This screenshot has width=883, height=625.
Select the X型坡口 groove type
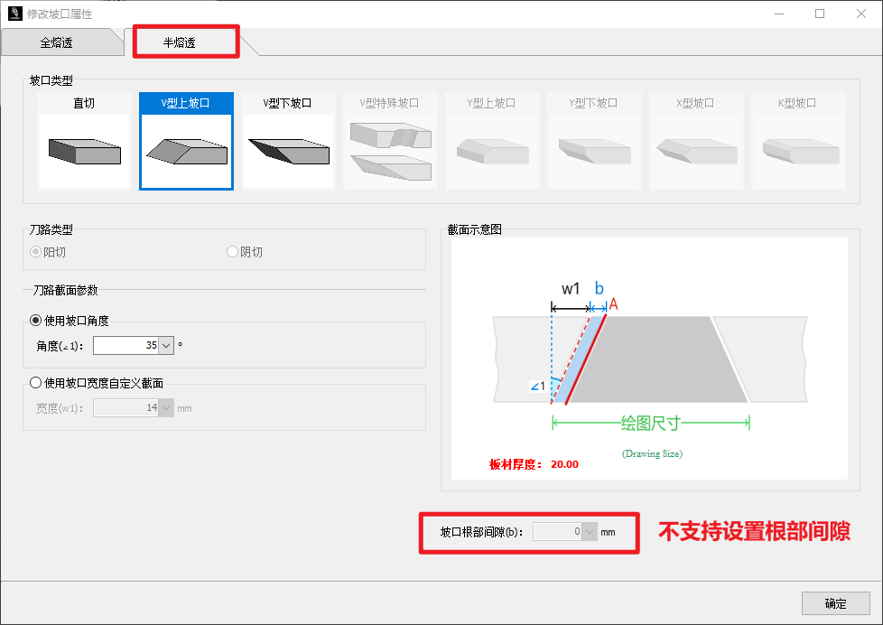tap(696, 141)
